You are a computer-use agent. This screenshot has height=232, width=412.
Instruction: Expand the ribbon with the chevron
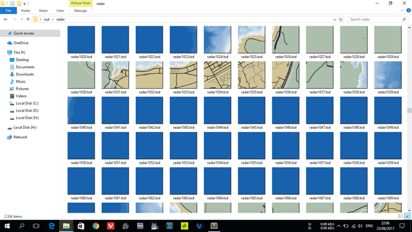point(402,10)
